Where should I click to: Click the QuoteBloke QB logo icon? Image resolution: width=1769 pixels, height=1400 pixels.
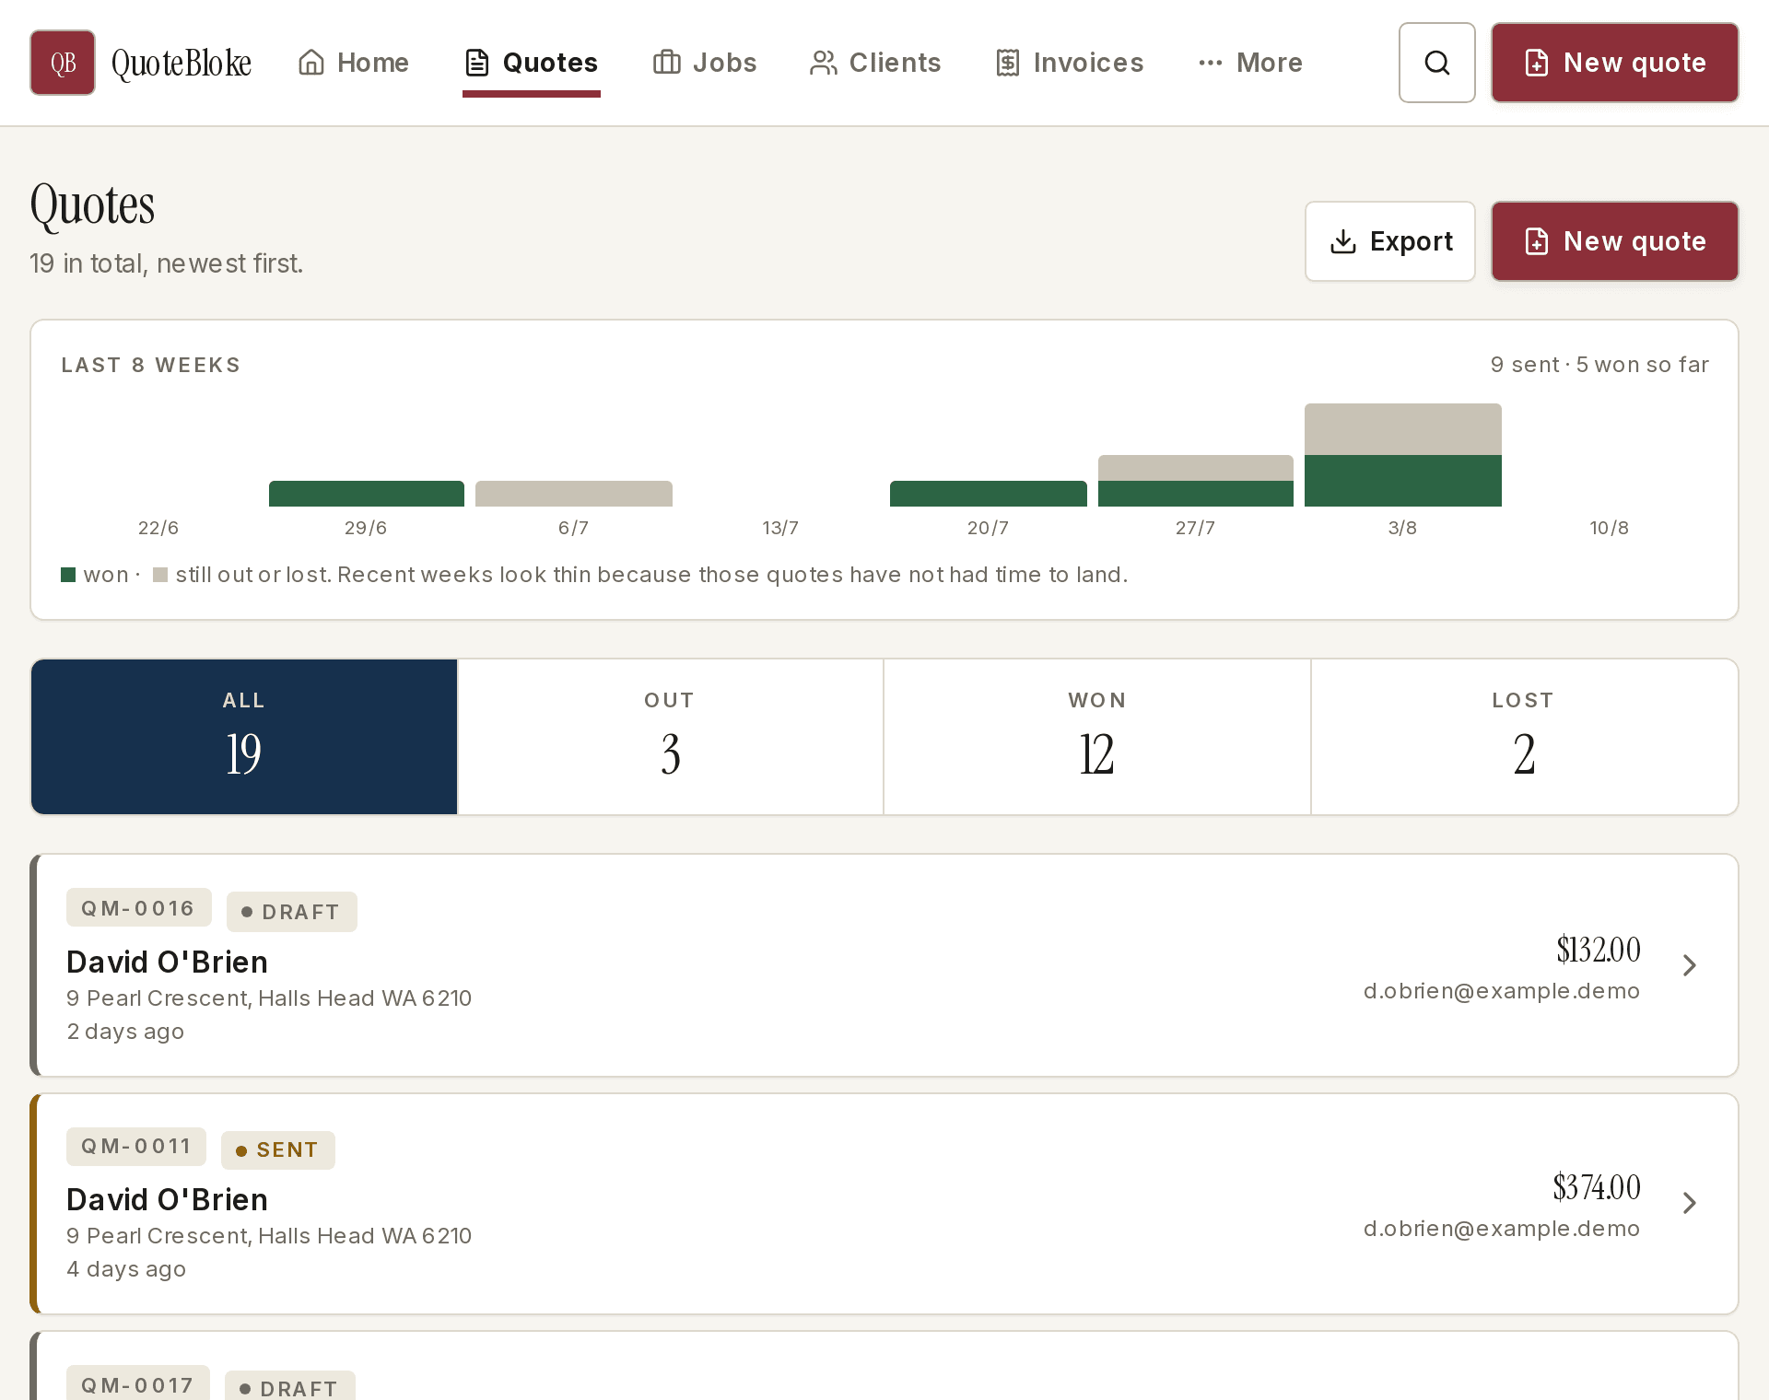[63, 63]
